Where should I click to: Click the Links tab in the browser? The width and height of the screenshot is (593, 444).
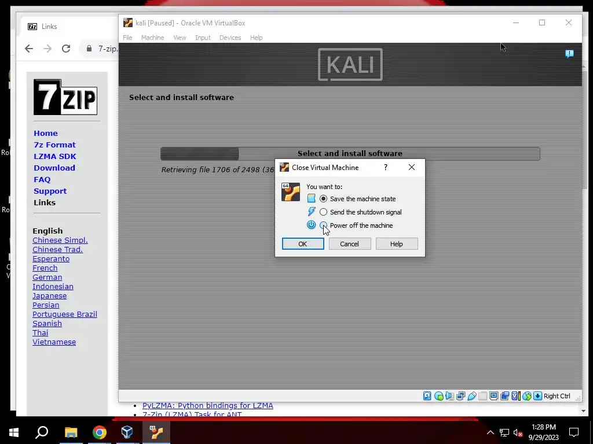(x=68, y=27)
